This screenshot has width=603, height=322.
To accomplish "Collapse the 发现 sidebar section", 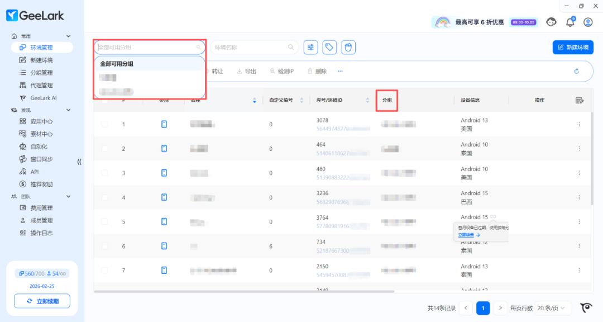I will (x=69, y=110).
